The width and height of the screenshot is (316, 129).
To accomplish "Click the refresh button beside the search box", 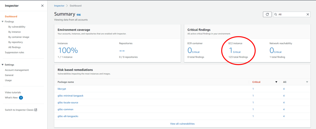I will click(267, 14).
